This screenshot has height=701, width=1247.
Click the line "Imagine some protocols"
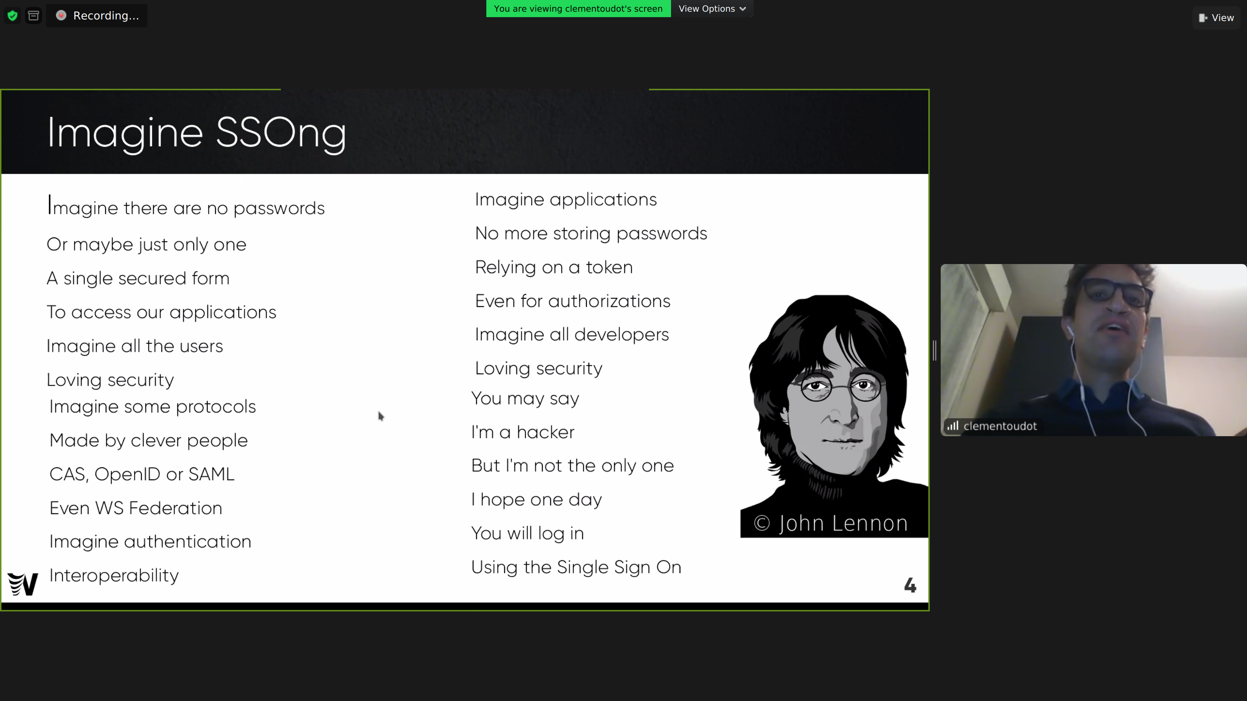(152, 407)
